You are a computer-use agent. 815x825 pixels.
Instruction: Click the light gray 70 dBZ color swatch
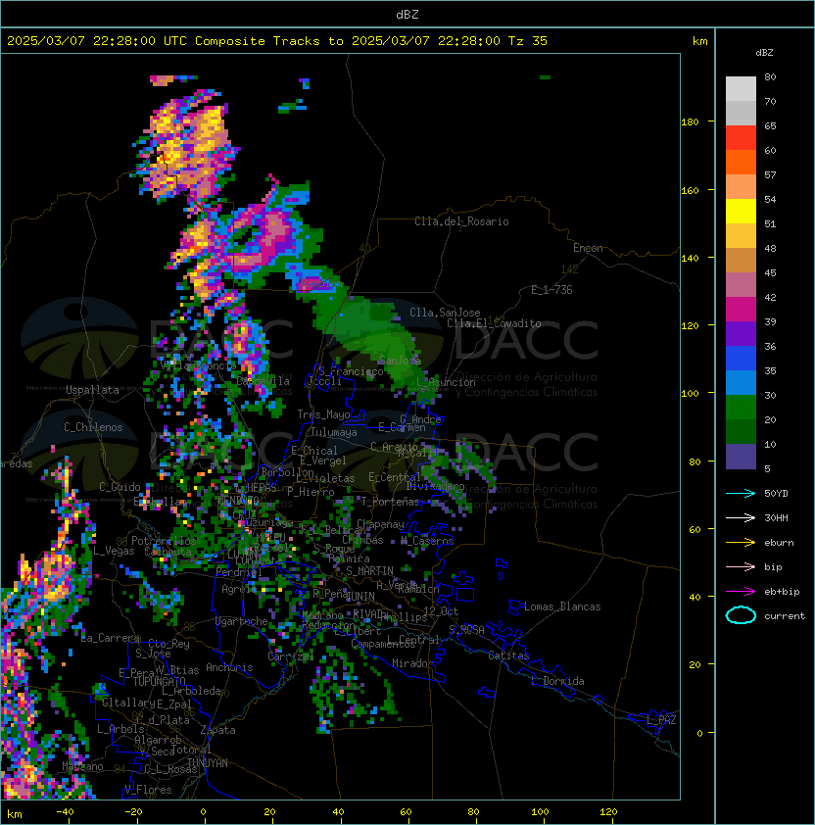pyautogui.click(x=741, y=88)
